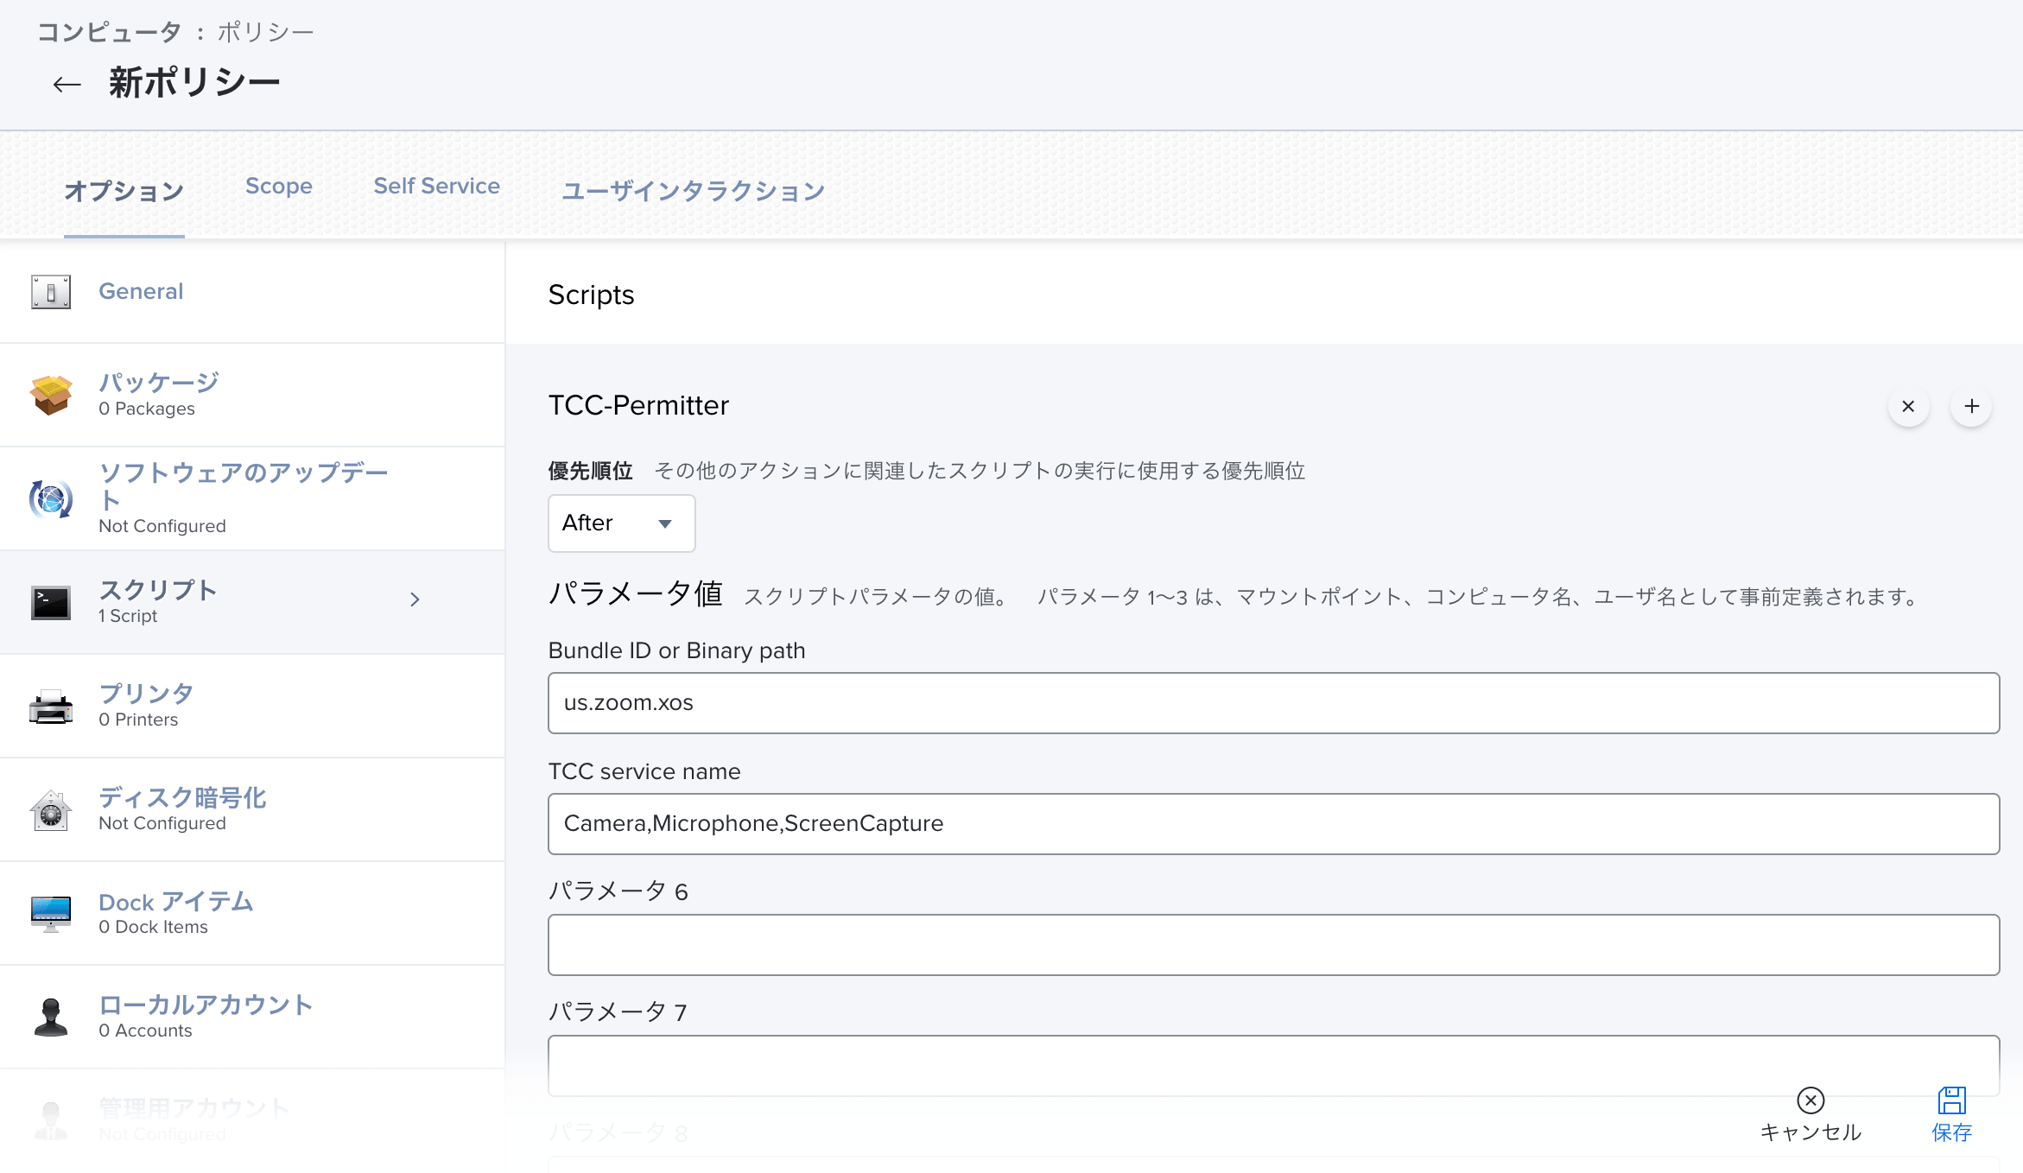Click the '1 Script' count text

(128, 616)
